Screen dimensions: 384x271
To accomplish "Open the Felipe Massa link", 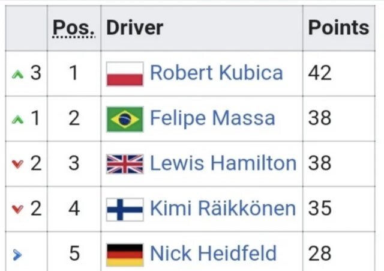I will pyautogui.click(x=212, y=118).
